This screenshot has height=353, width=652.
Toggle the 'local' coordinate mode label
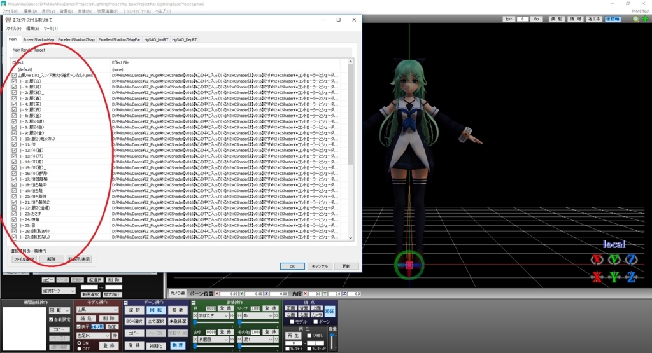tap(614, 244)
